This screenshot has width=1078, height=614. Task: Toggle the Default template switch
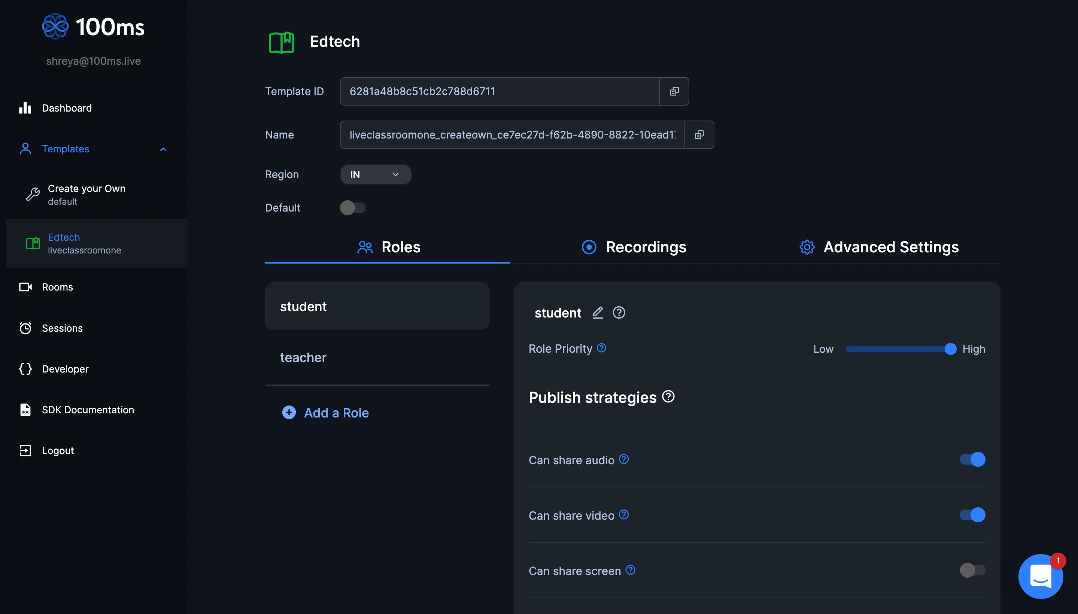click(x=353, y=208)
